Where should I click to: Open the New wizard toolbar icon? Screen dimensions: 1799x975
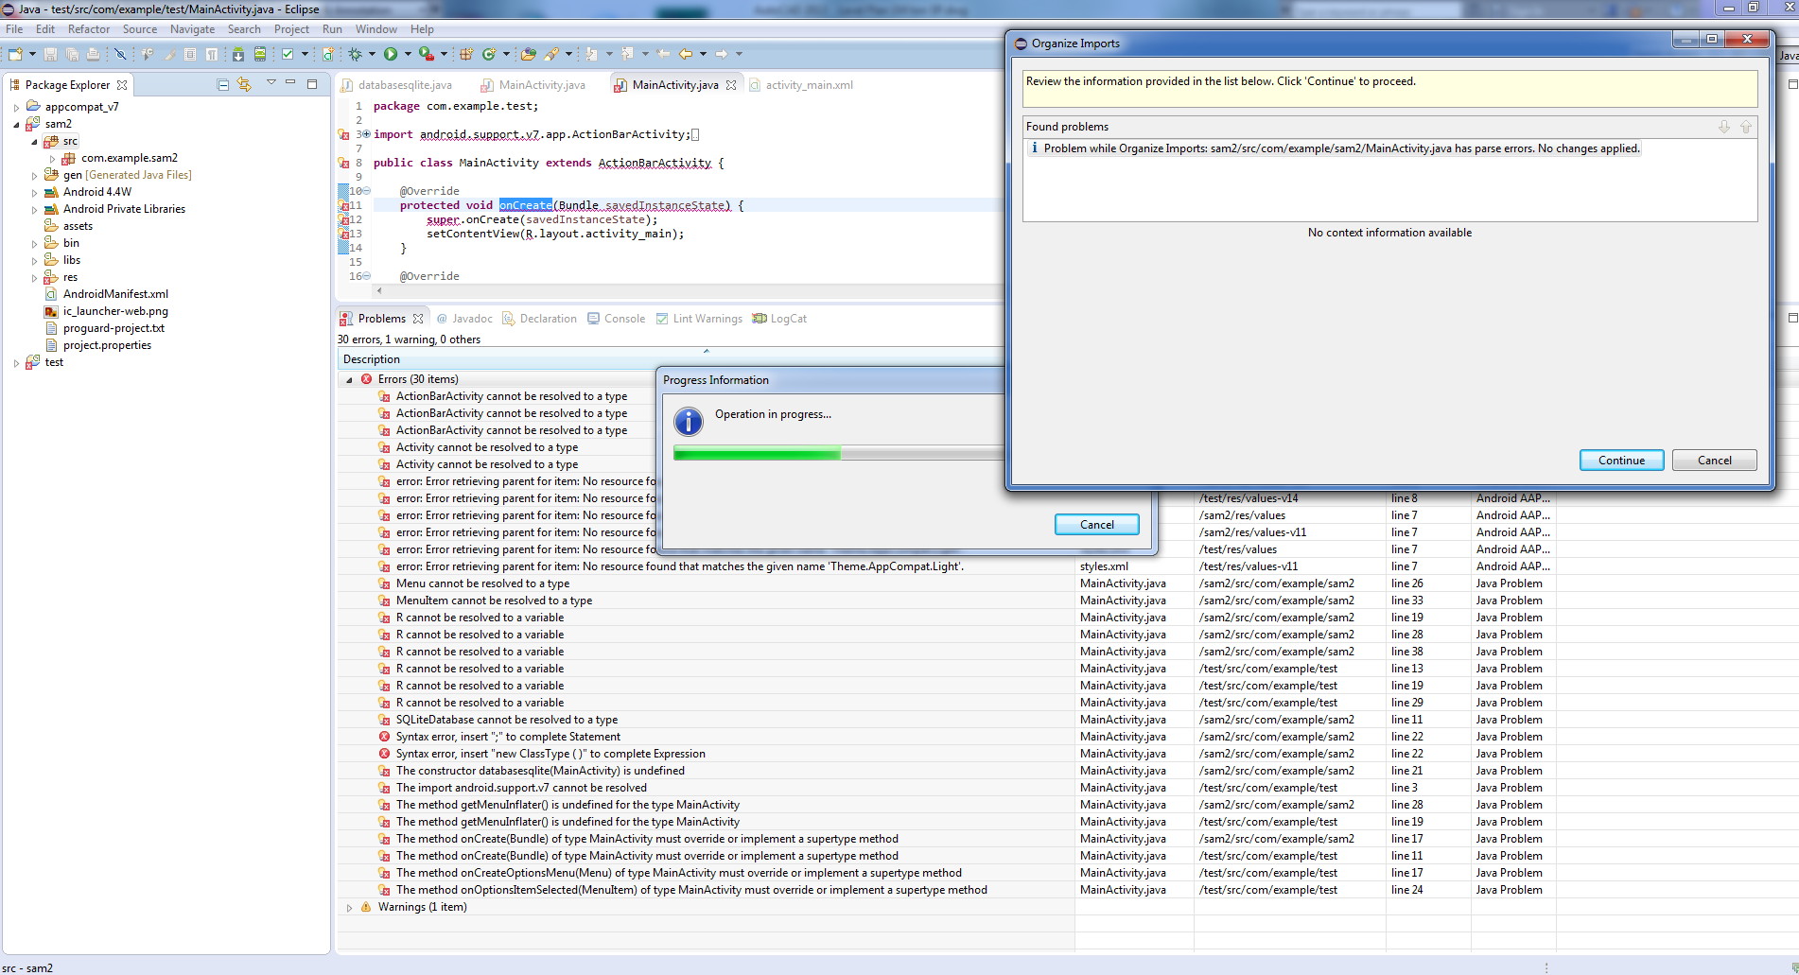tap(15, 54)
